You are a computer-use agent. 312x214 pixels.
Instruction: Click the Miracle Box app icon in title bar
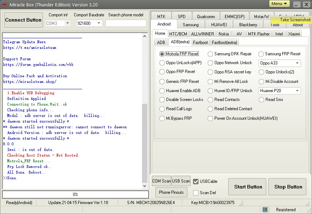tap(4, 4)
